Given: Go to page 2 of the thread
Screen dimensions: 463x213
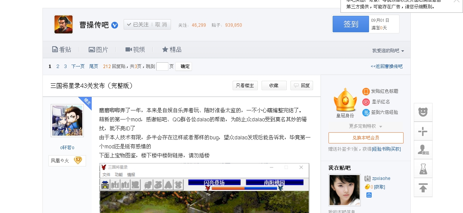Looking at the screenshot, I should [x=58, y=66].
